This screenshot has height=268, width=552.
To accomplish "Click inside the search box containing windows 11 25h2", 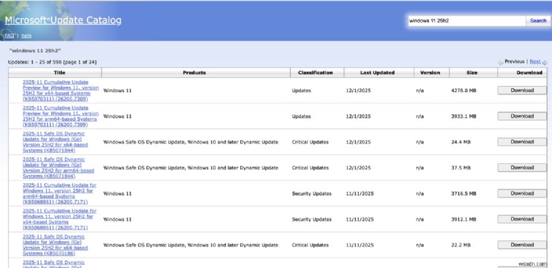I will [466, 21].
